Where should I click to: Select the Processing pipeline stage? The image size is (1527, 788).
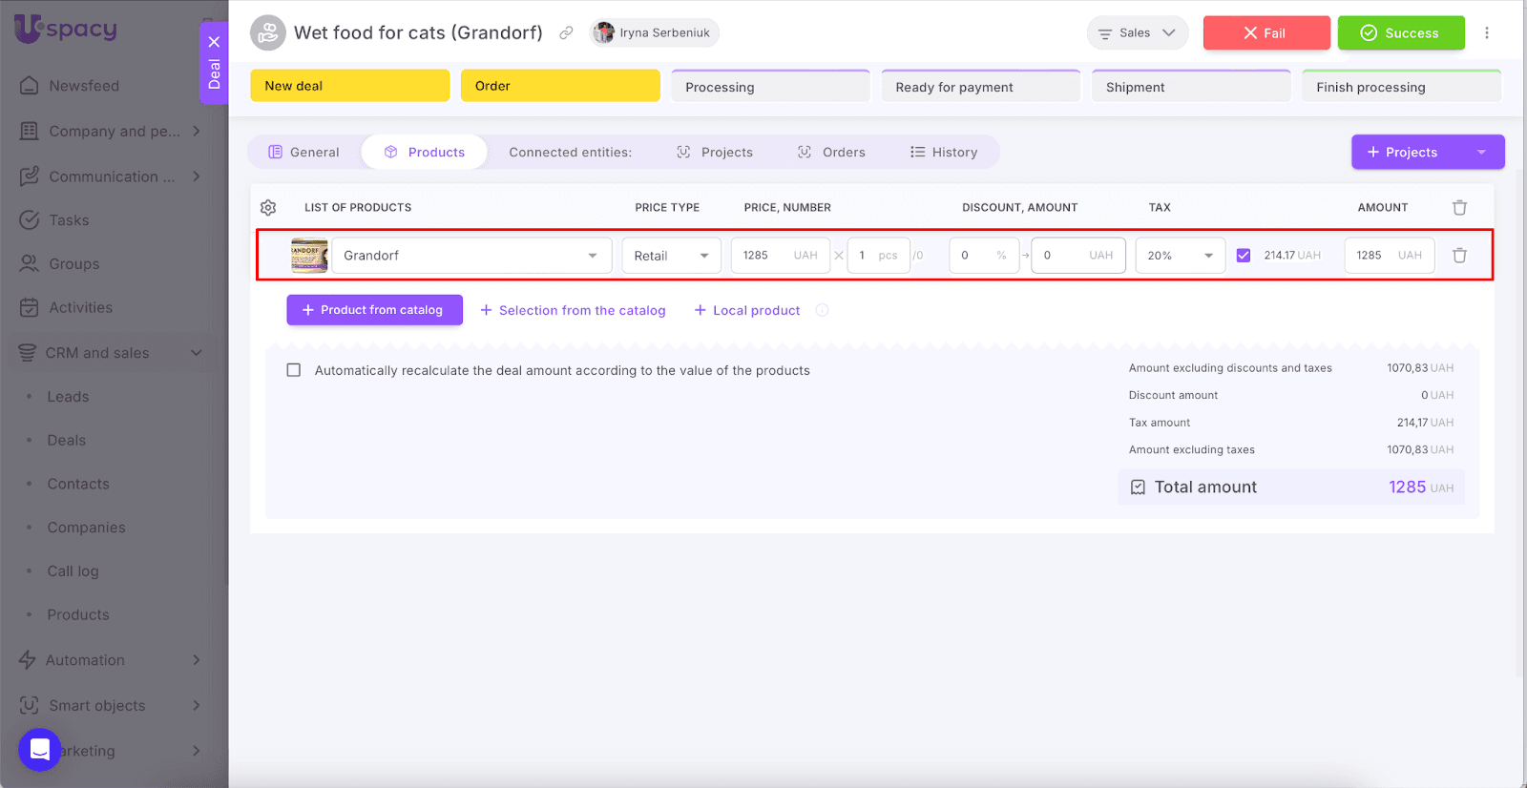coord(770,87)
